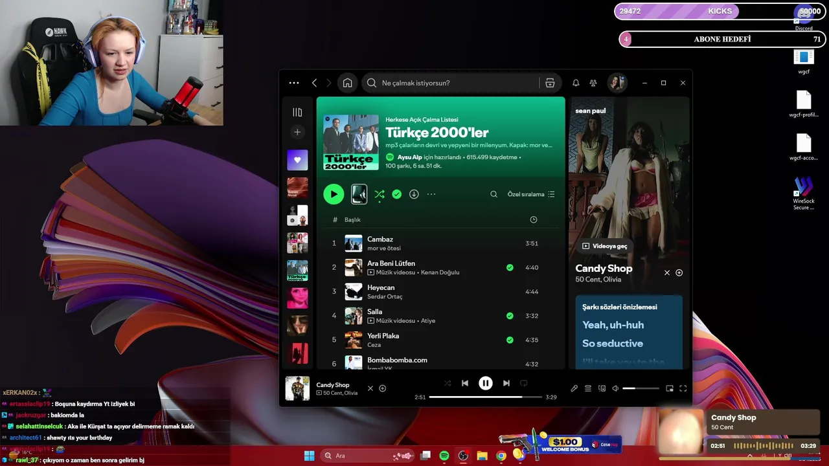Viewport: 829px width, 466px height.
Task: Open the miniplayer icon
Action: tap(670, 388)
